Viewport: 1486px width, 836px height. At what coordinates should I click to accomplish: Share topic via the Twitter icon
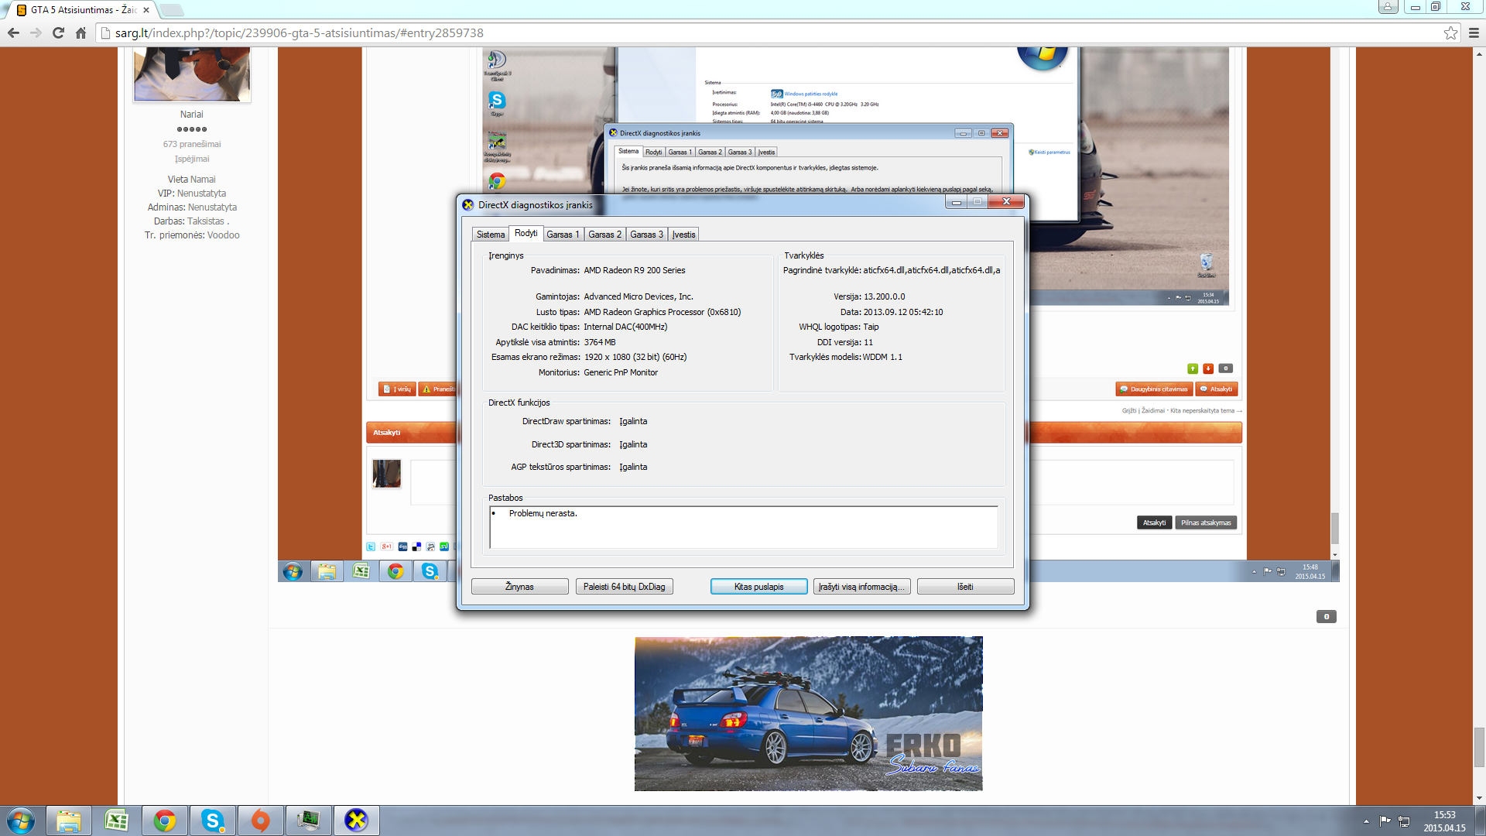pyautogui.click(x=371, y=546)
